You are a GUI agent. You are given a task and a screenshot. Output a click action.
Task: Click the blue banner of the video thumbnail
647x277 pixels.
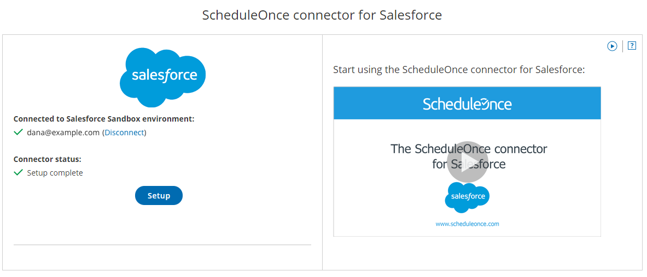coord(372,104)
